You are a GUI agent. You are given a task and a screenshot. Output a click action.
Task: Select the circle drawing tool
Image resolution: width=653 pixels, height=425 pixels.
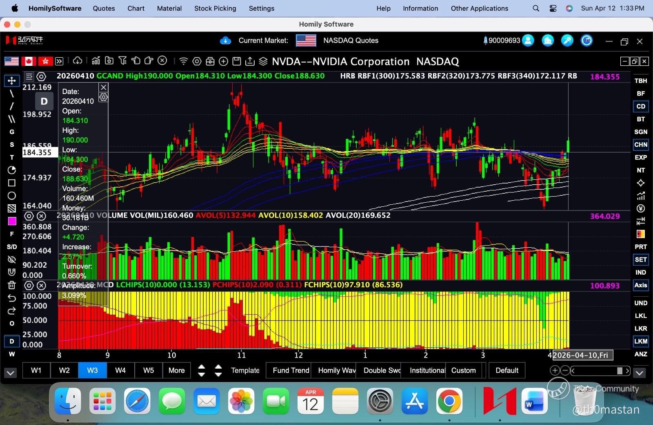pos(12,196)
